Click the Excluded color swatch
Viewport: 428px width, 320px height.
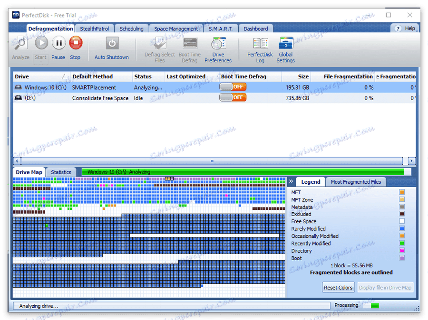tap(402, 214)
